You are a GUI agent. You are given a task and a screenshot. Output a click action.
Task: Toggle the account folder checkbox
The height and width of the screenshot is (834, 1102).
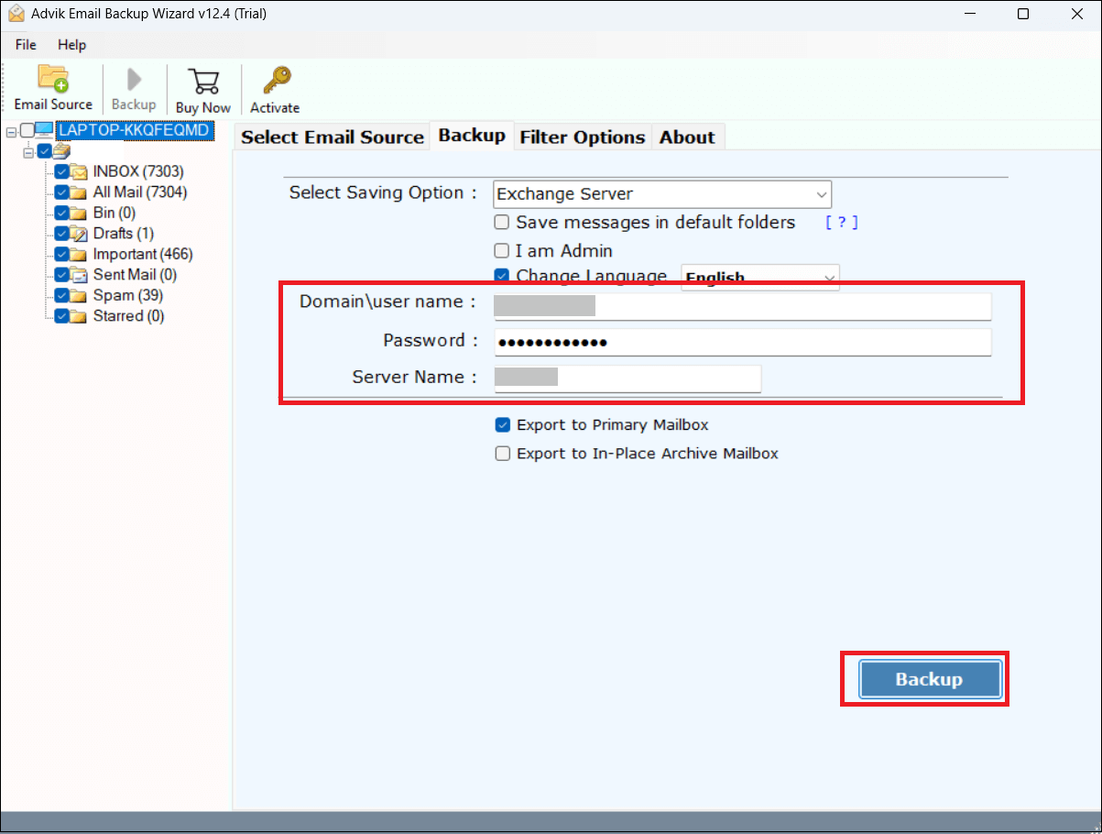[44, 151]
